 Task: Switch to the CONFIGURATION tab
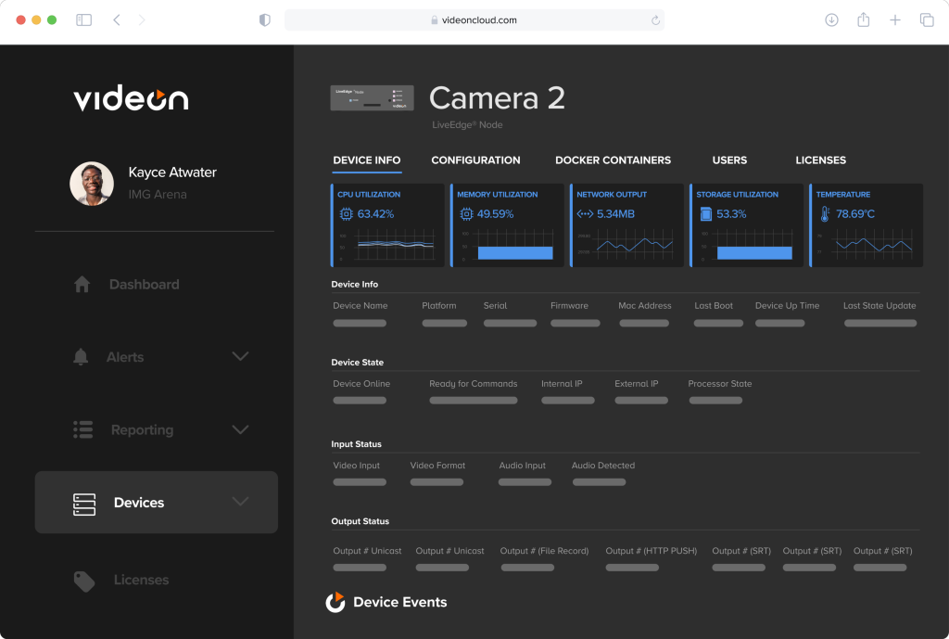point(475,160)
